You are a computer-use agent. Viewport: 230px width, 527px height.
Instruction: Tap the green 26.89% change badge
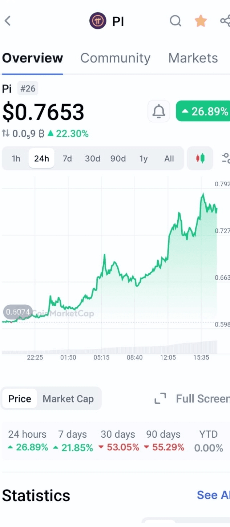(203, 111)
